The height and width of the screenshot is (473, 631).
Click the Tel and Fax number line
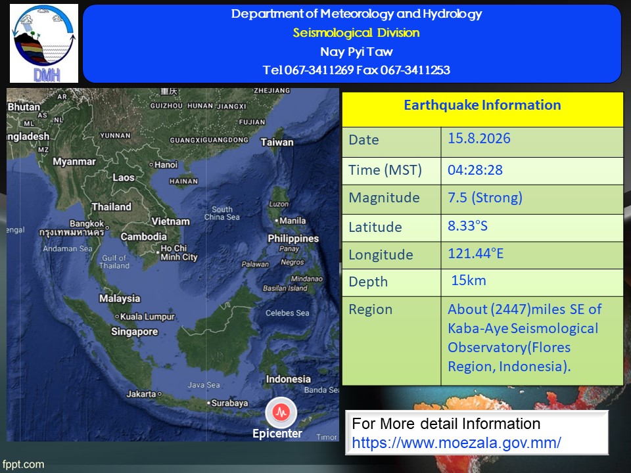[x=356, y=70]
